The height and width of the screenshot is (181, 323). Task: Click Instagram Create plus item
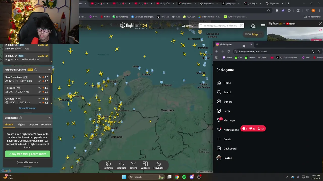click(224, 139)
